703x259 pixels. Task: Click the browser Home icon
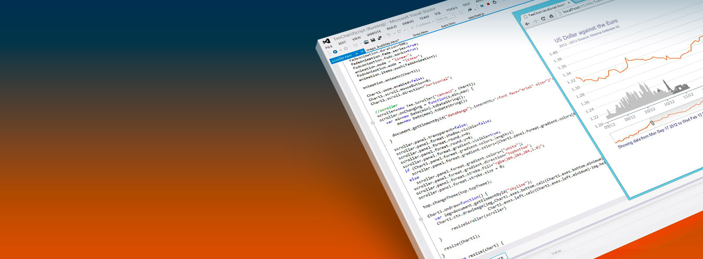pyautogui.click(x=551, y=16)
